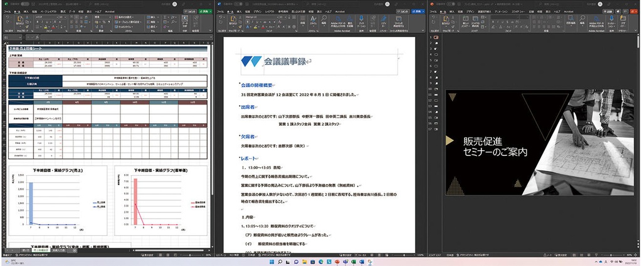Screen dimensions: 642x266
Task: Open Word font size 11 dropdown
Action: pyautogui.click(x=285, y=18)
